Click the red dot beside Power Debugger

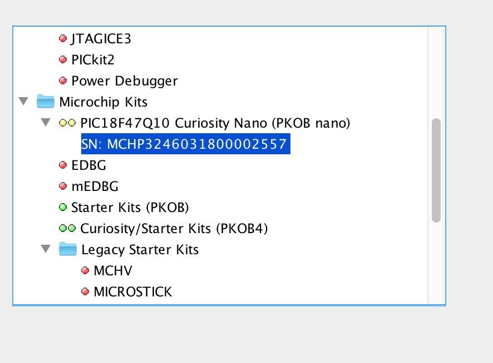coord(63,81)
